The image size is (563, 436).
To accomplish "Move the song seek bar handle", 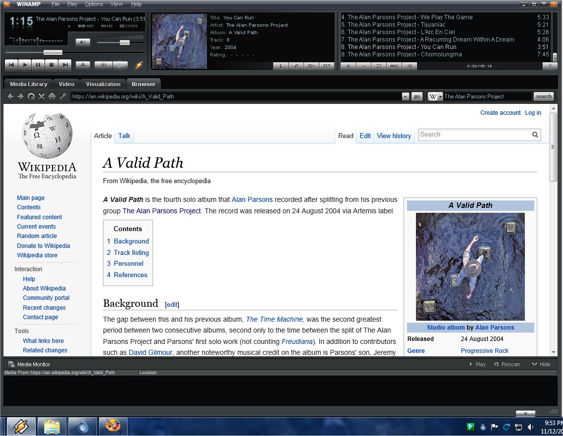I will (x=53, y=53).
